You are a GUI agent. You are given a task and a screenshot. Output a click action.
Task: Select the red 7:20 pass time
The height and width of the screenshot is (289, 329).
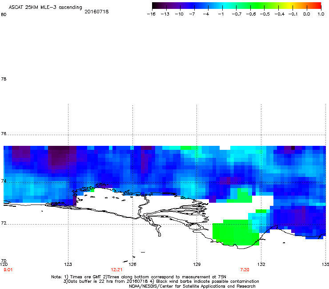coord(245,270)
